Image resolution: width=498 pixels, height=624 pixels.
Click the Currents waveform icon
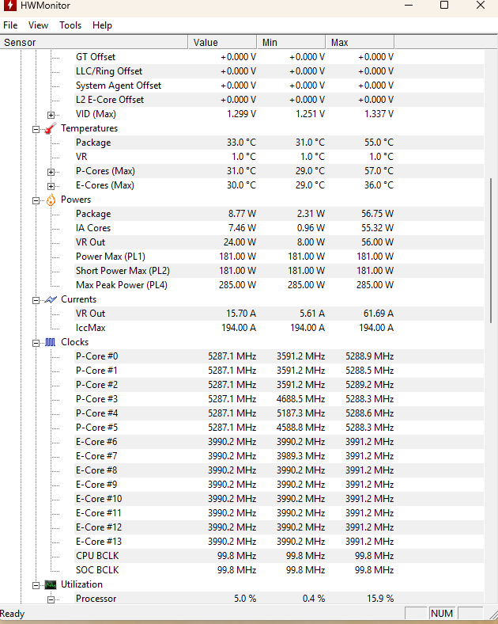(x=51, y=299)
